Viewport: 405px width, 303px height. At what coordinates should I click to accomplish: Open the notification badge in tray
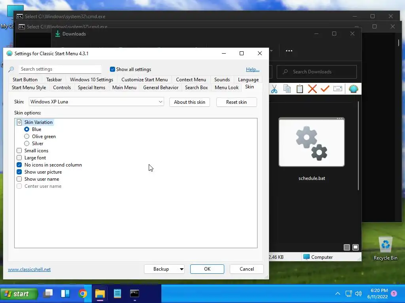pyautogui.click(x=394, y=294)
